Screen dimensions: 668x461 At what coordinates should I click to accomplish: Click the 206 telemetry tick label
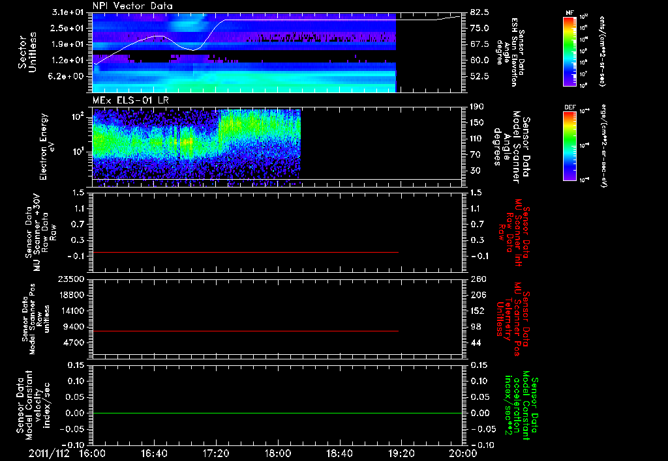[x=478, y=295]
